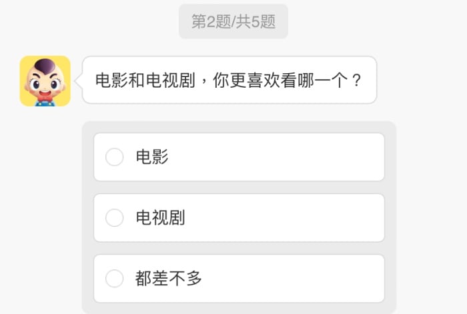Viewport: 467px width, 314px height.
Task: Click the 第2题 part of progress label
Action: click(209, 21)
